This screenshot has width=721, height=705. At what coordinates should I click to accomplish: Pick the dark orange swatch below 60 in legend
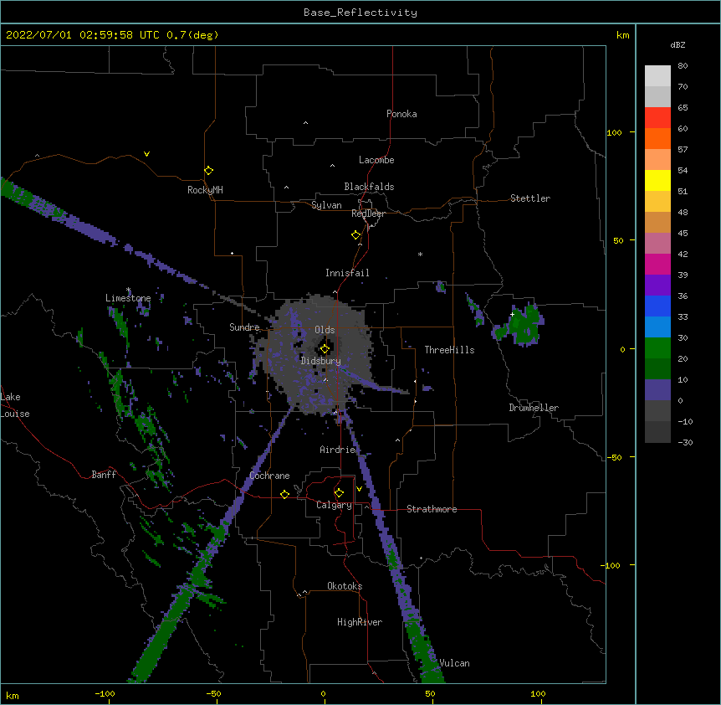click(657, 138)
